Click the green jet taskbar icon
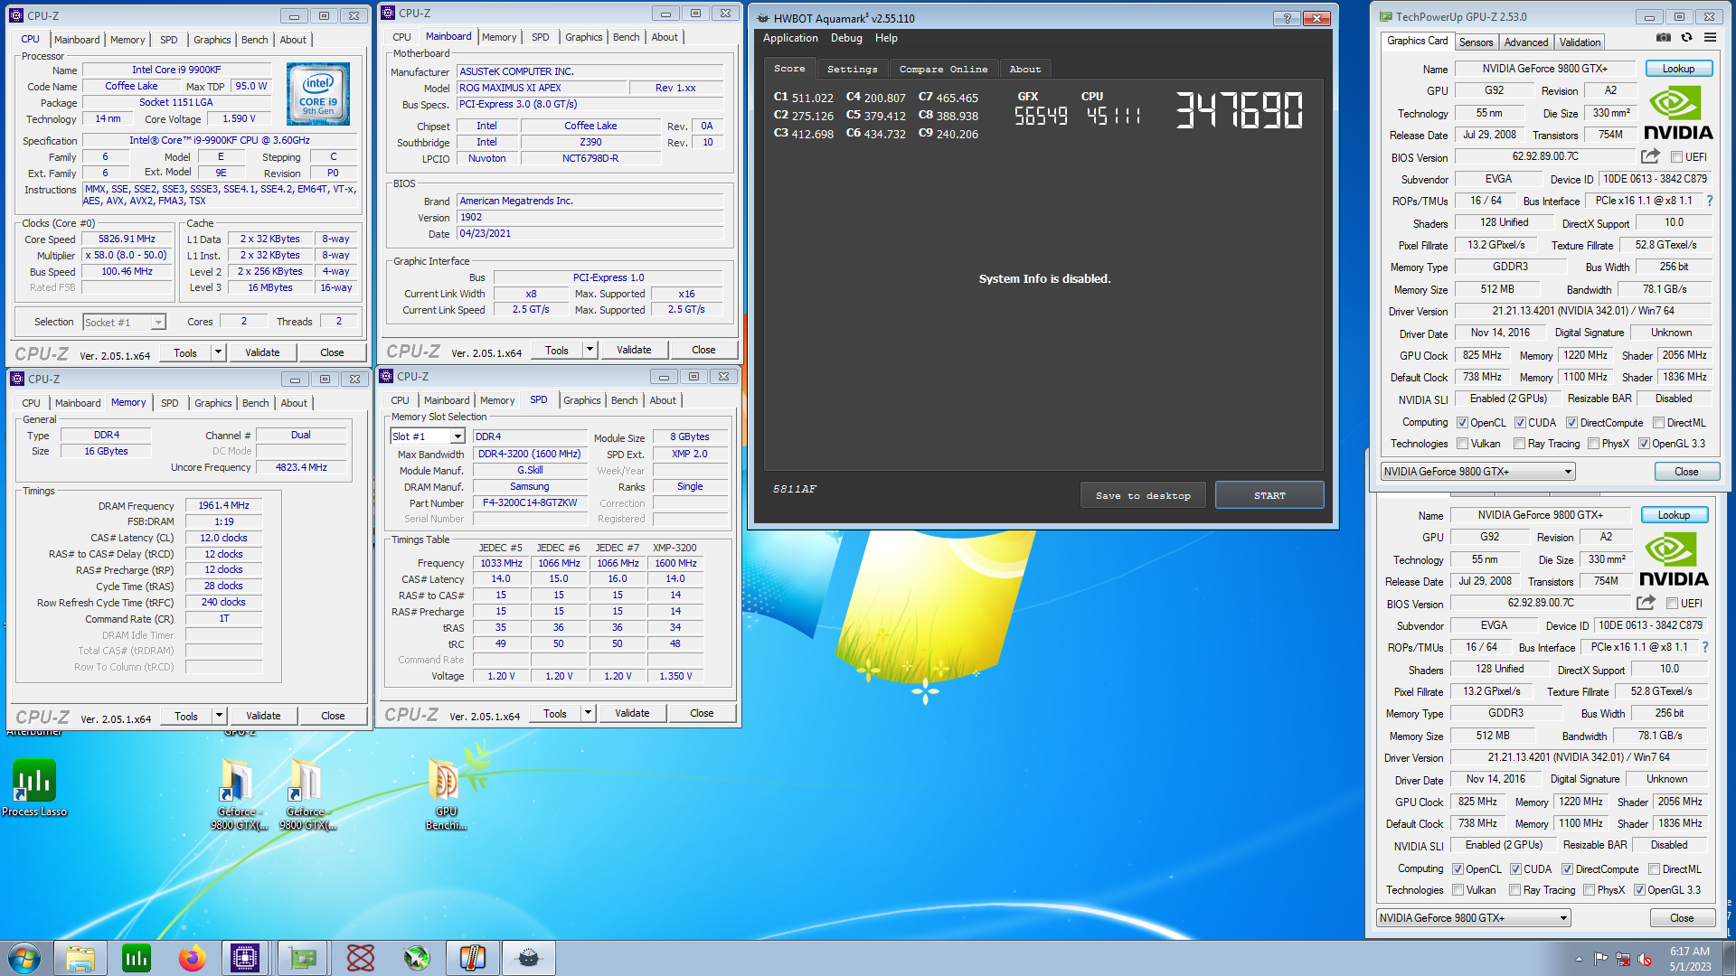Image resolution: width=1736 pixels, height=976 pixels. 417,958
